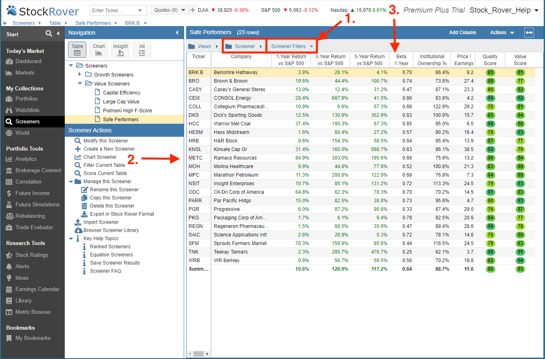Click the horizontal scrollbar under Ticker column
Screen dimensions: 545x359
coord(198,354)
